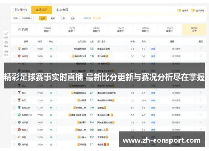The width and height of the screenshot is (209, 151).
Task: Open 详情 link for the 18:00 1:0 match
Action: (x=153, y=56)
